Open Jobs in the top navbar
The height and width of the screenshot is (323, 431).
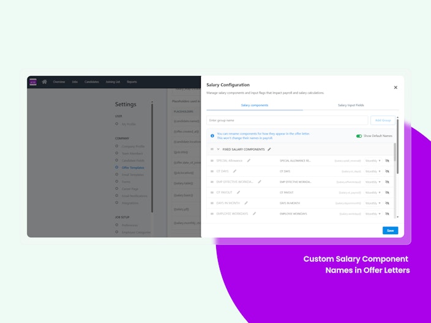[75, 82]
